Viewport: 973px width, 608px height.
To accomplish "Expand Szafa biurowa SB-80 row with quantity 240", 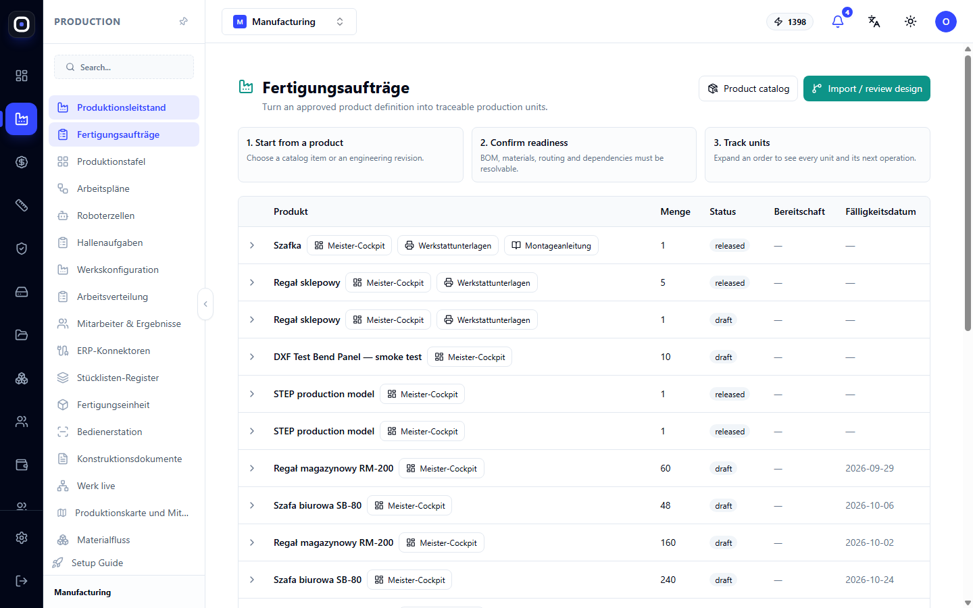I will [252, 580].
